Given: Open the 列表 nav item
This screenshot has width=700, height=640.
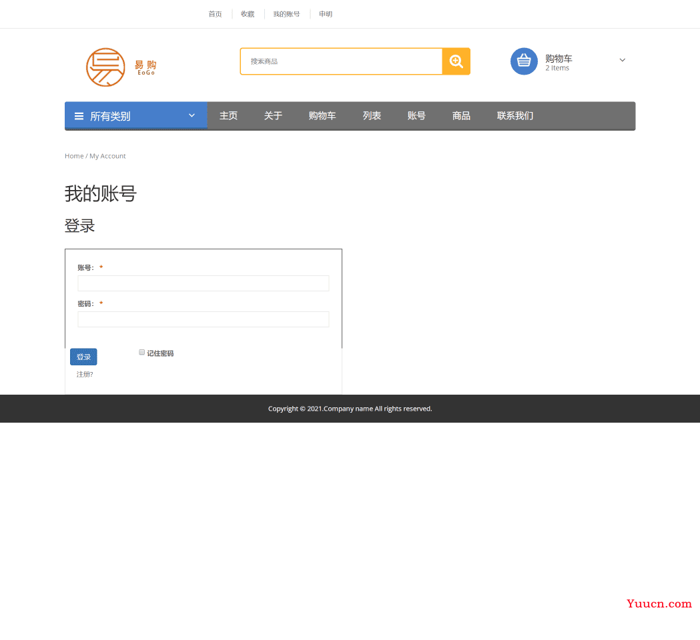Looking at the screenshot, I should point(372,116).
